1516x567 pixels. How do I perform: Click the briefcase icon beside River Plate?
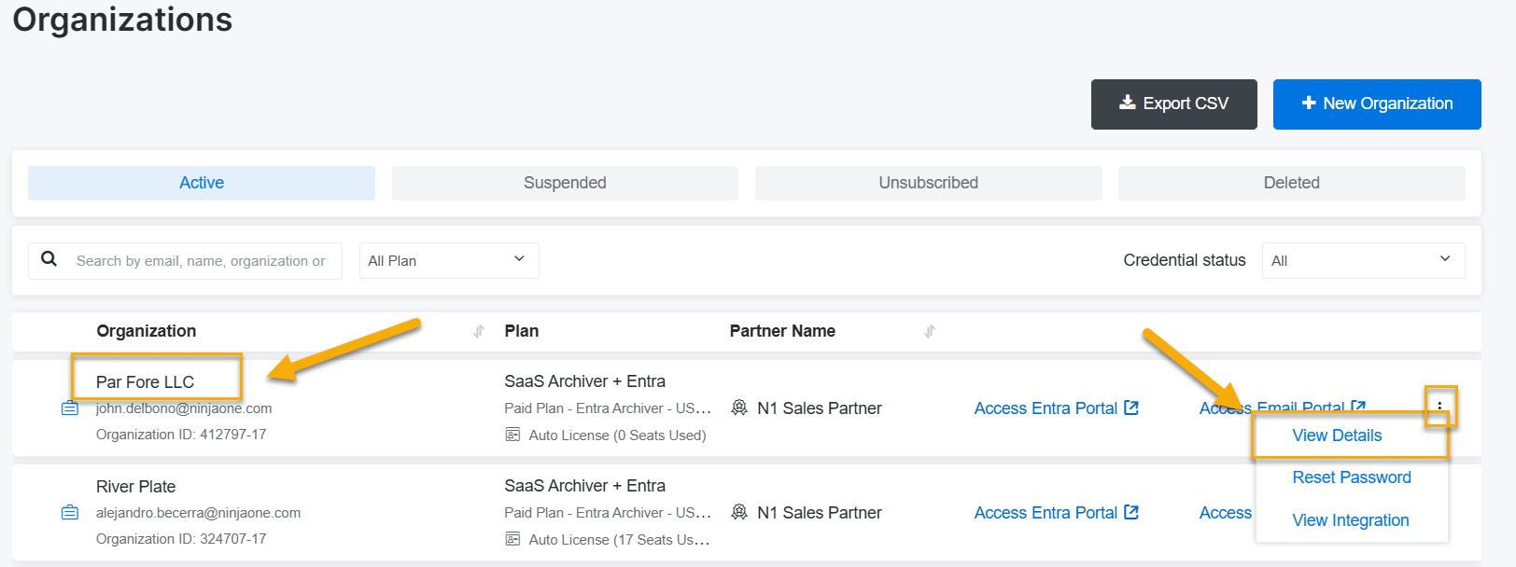(x=70, y=513)
